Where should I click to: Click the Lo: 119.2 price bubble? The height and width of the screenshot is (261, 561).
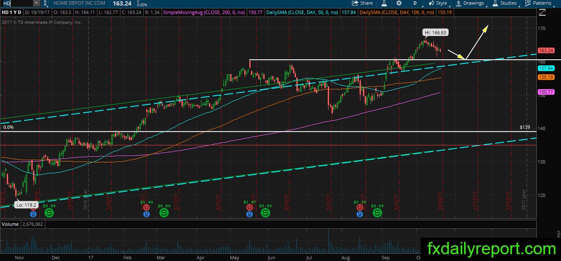(26, 204)
